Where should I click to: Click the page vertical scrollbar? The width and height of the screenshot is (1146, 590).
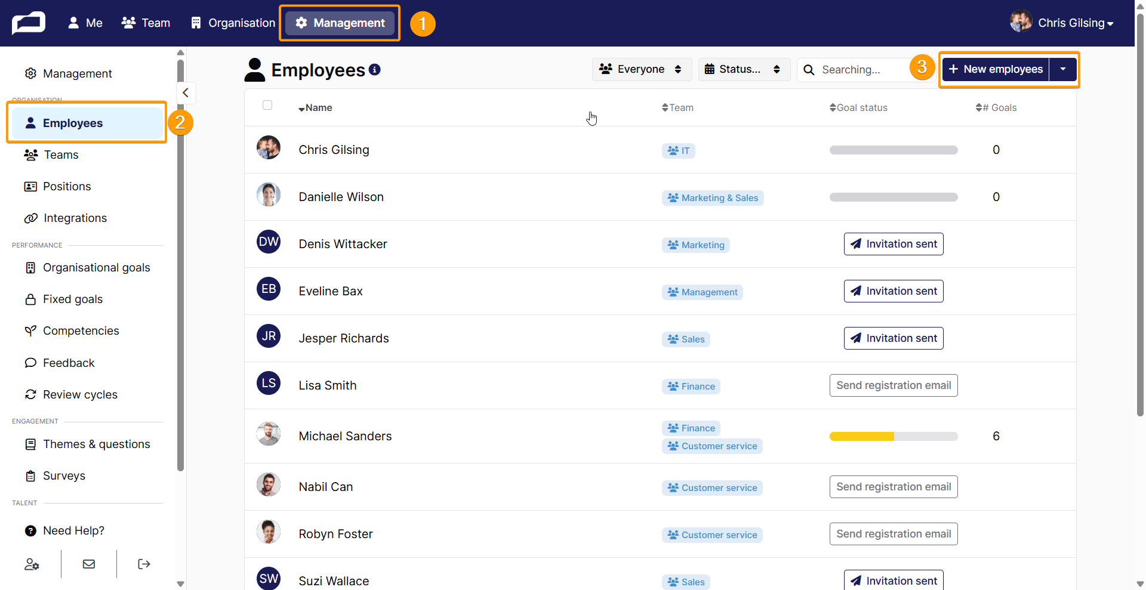(1140, 215)
